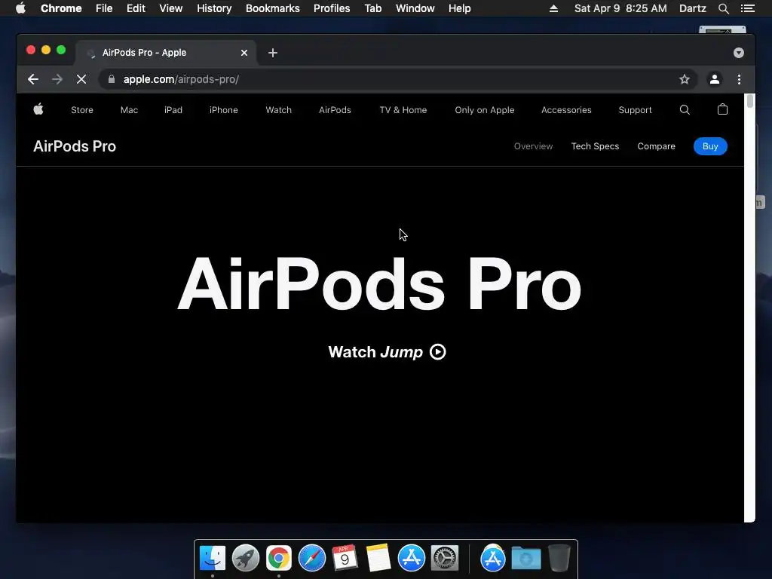This screenshot has height=579, width=772.
Task: Click the blue Buy button
Action: tap(710, 146)
